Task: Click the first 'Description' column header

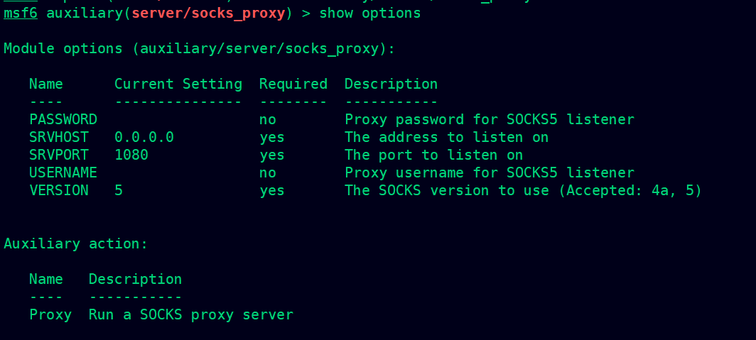Action: [x=391, y=84]
